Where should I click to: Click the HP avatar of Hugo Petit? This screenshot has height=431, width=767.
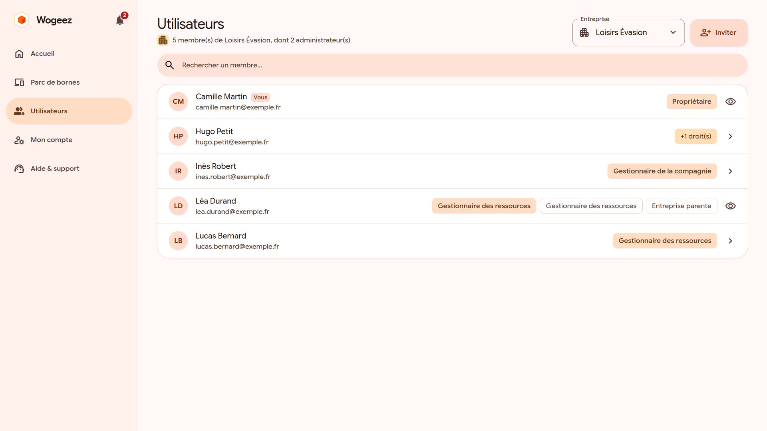[178, 136]
